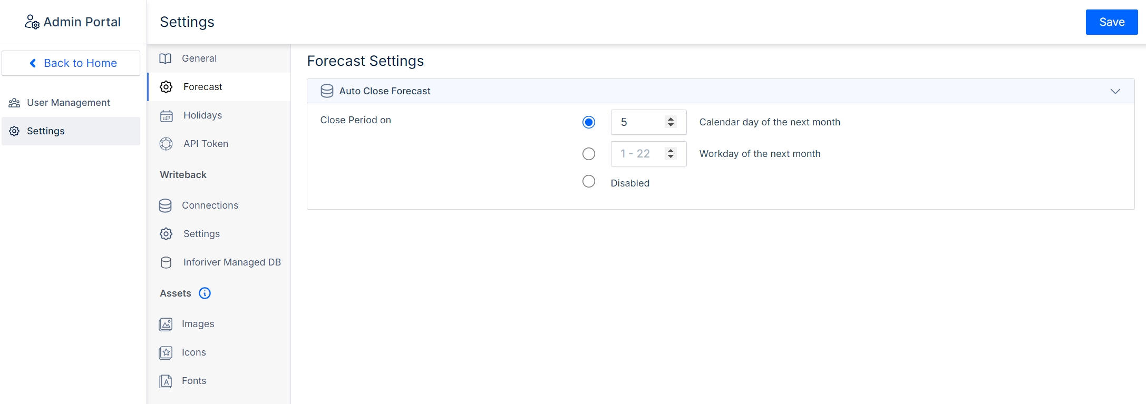Click the calendar day stepper arrows
Viewport: 1146px width, 404px height.
click(x=671, y=122)
